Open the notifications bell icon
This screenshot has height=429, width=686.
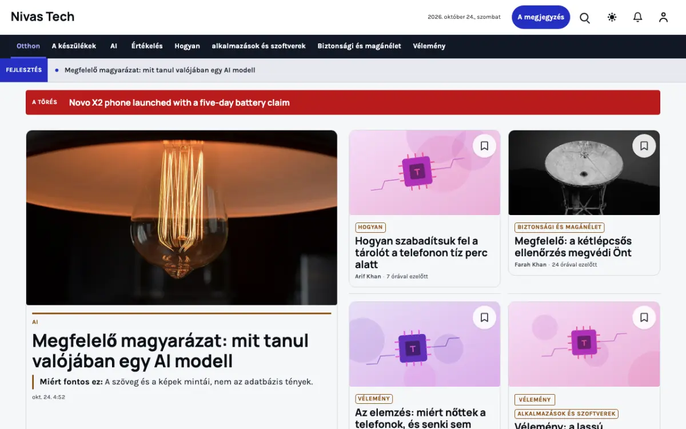pyautogui.click(x=638, y=17)
